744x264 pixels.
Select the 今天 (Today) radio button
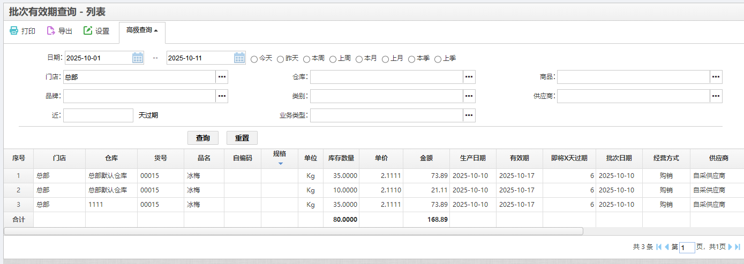coord(254,59)
